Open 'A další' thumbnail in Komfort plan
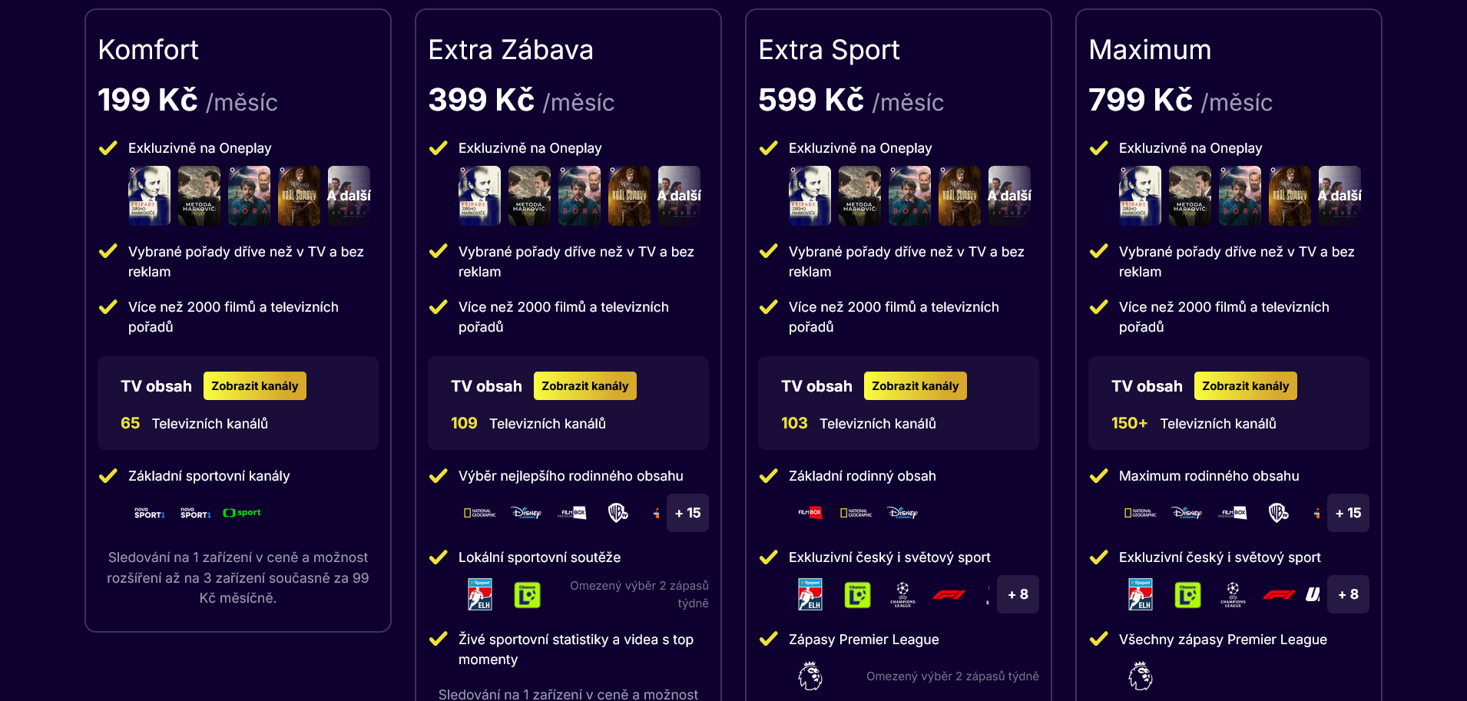This screenshot has width=1467, height=701. tap(349, 196)
